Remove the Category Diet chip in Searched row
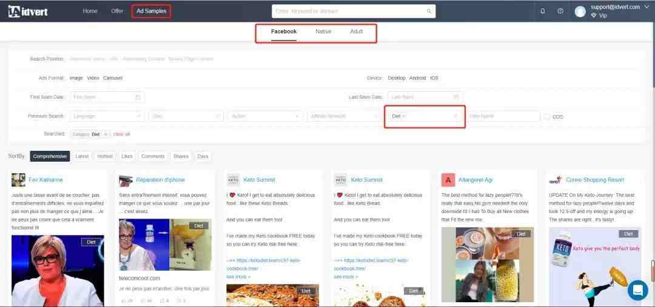This screenshot has height=307, width=655. pos(106,134)
